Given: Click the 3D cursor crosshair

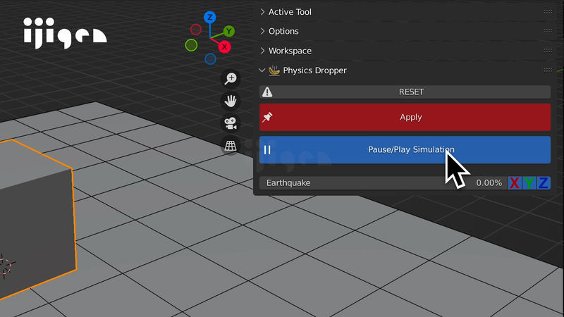Looking at the screenshot, I should 4,266.
